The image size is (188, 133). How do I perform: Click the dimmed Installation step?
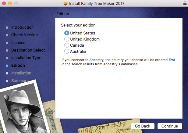pyautogui.click(x=21, y=73)
